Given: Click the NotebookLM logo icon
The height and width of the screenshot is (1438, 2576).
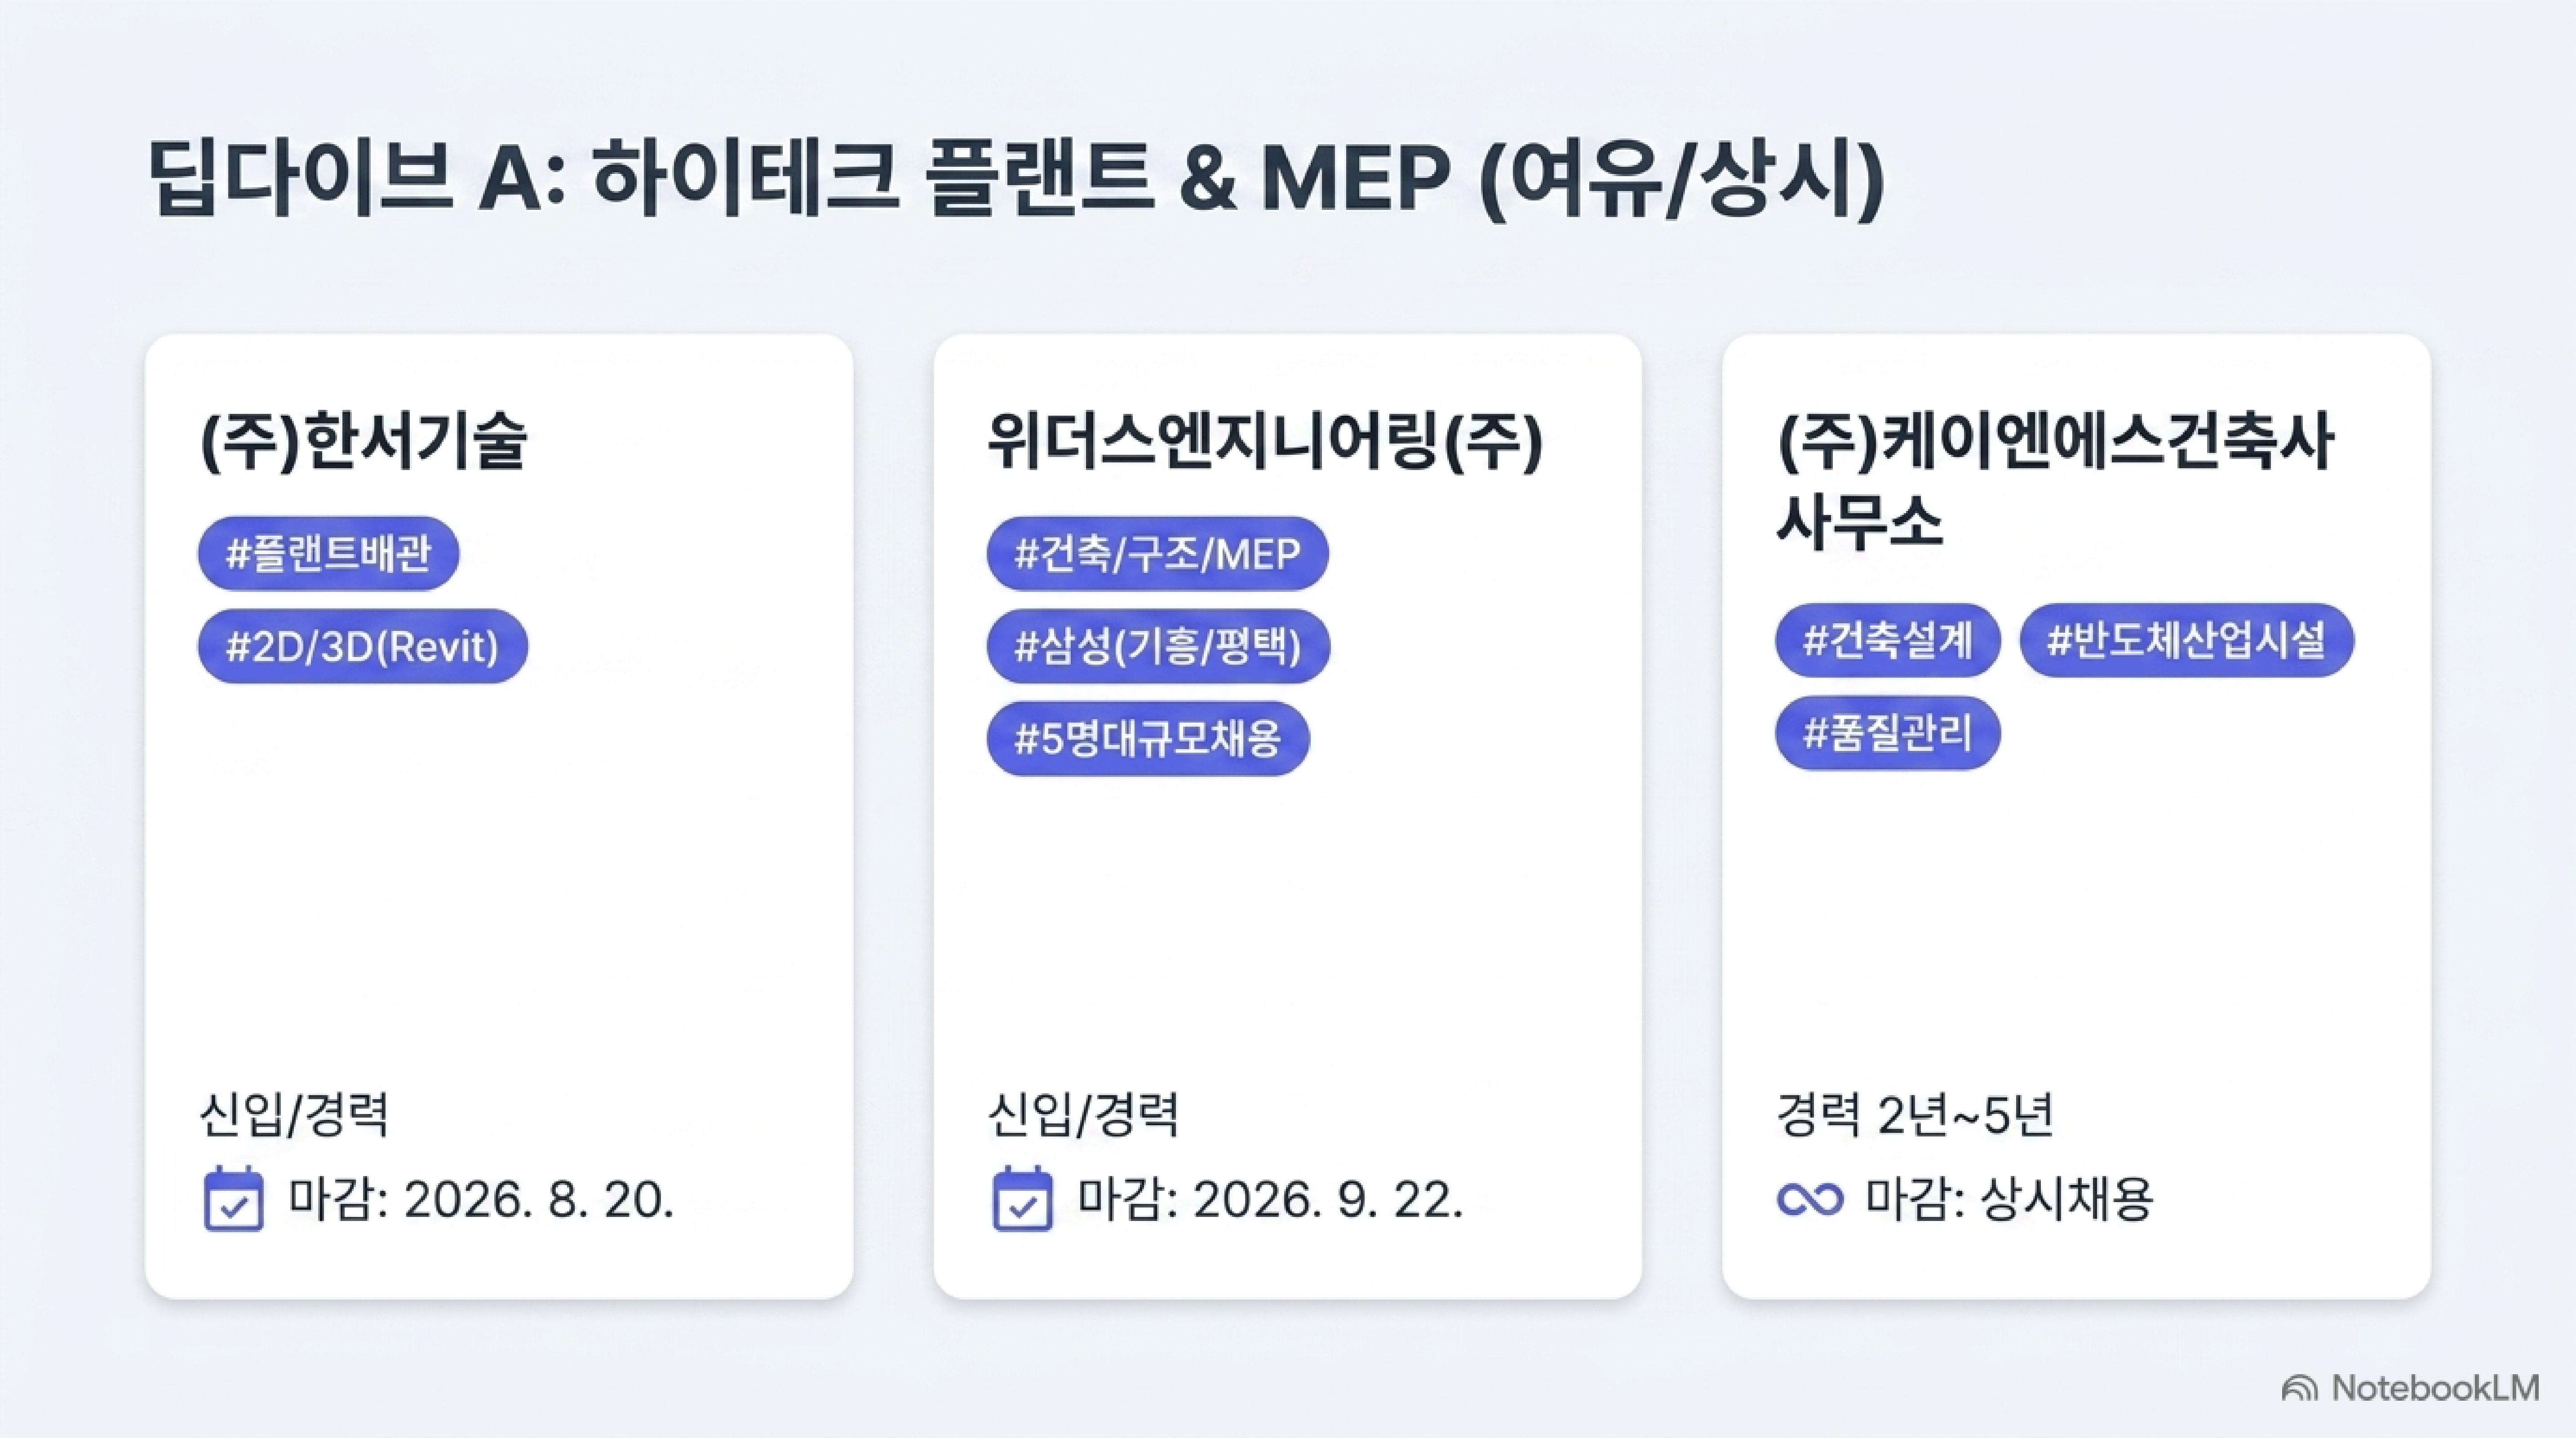Looking at the screenshot, I should tap(2300, 1388).
